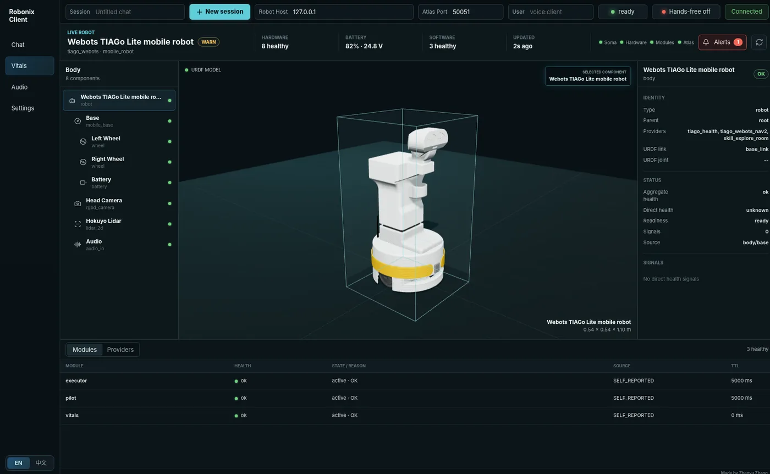Click the Modules status indicator in the header
Image resolution: width=770 pixels, height=474 pixels.
[x=662, y=42]
